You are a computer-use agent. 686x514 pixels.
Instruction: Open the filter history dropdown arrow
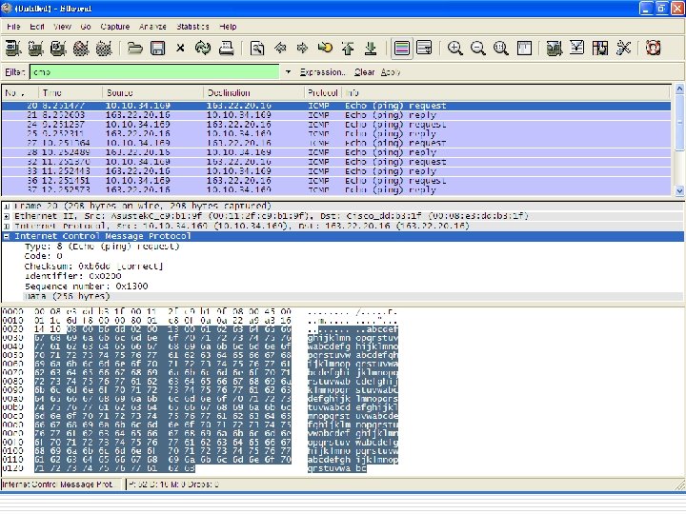point(288,72)
